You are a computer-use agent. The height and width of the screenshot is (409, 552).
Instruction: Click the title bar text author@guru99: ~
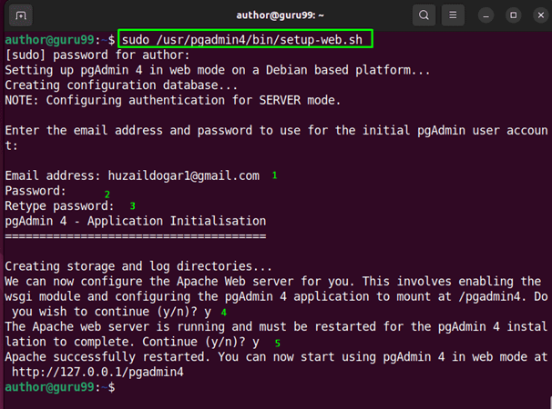276,15
